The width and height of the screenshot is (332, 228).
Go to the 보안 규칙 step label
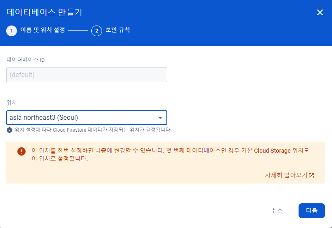[118, 30]
